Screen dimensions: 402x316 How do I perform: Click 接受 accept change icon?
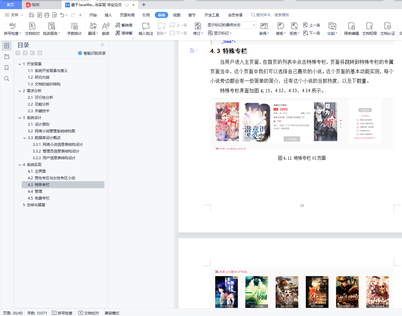click(281, 29)
